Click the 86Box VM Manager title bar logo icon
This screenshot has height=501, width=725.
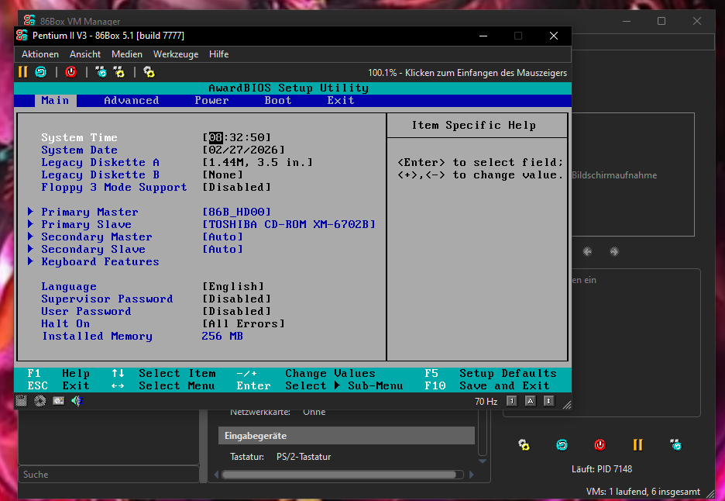click(x=29, y=20)
